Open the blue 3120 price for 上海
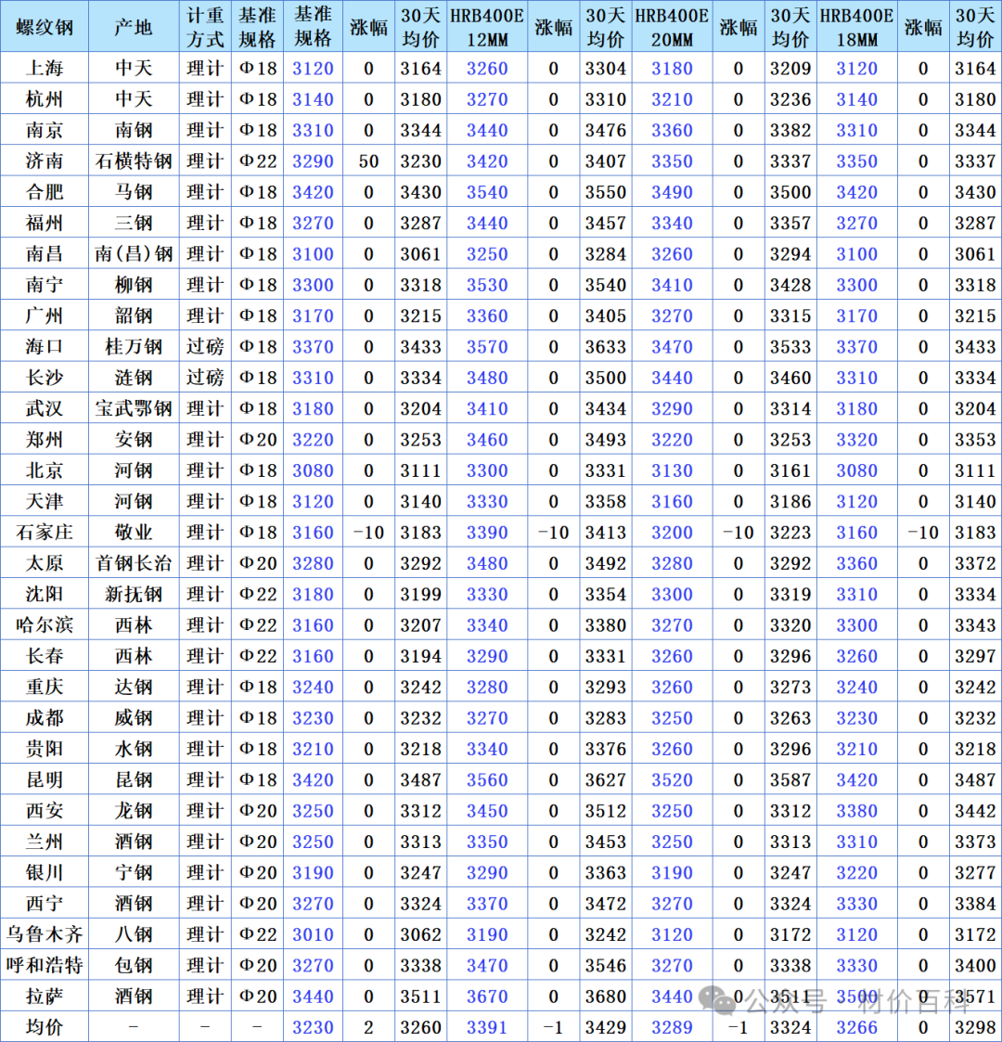Viewport: 1002px width, 1042px height. 313,69
